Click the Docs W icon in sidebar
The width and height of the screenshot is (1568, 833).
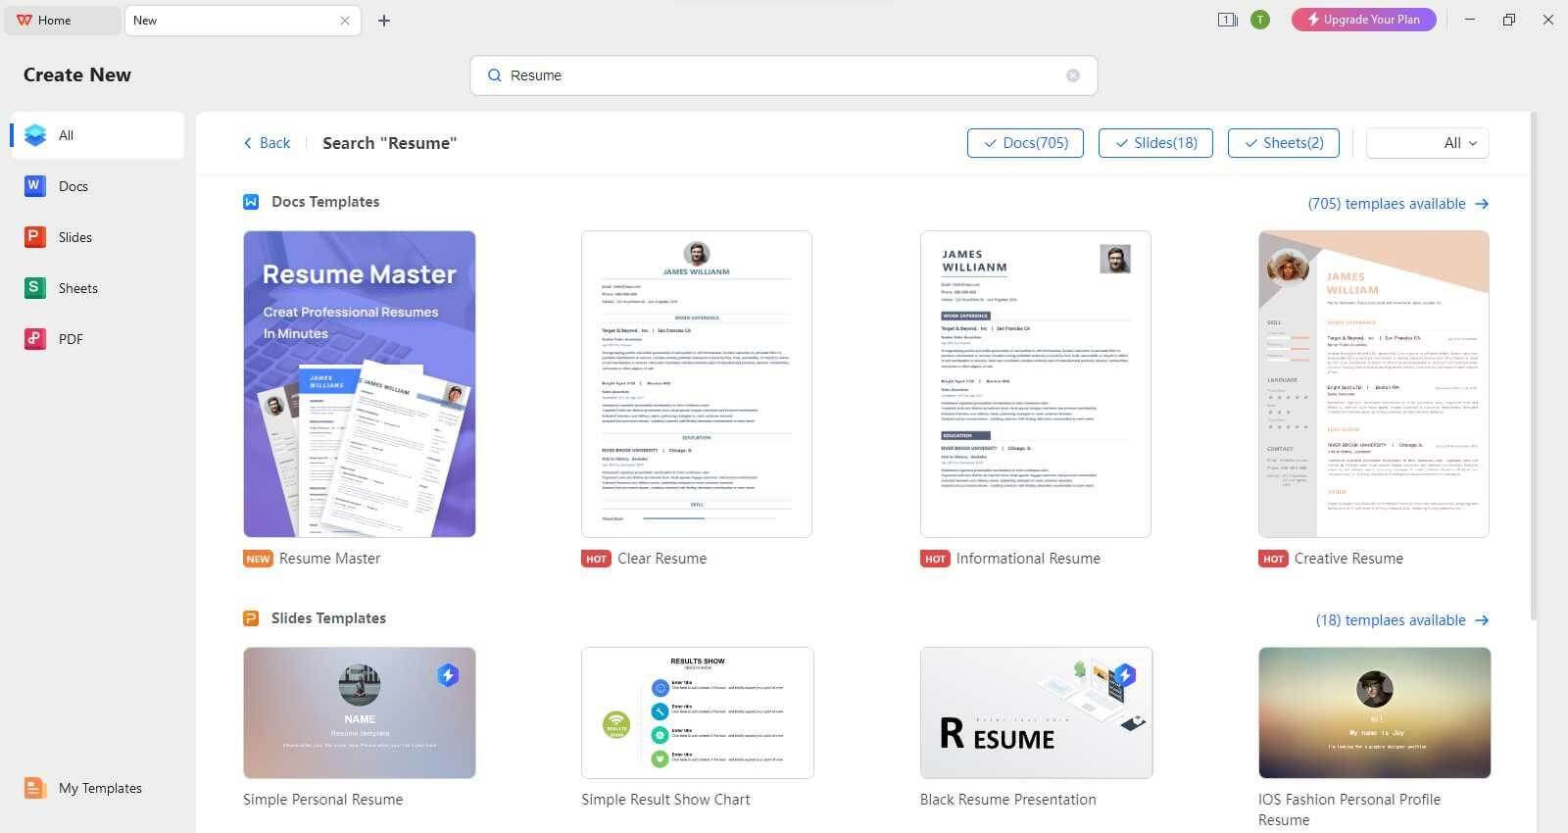coord(34,185)
